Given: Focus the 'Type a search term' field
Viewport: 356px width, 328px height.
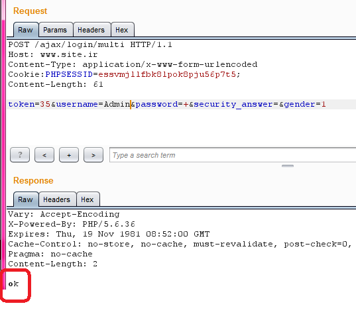Looking at the screenshot, I should tap(233, 155).
